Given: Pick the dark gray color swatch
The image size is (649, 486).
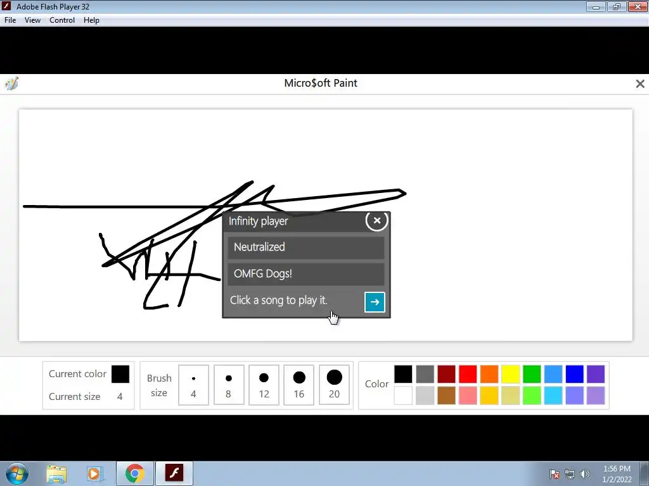Looking at the screenshot, I should pyautogui.click(x=425, y=374).
